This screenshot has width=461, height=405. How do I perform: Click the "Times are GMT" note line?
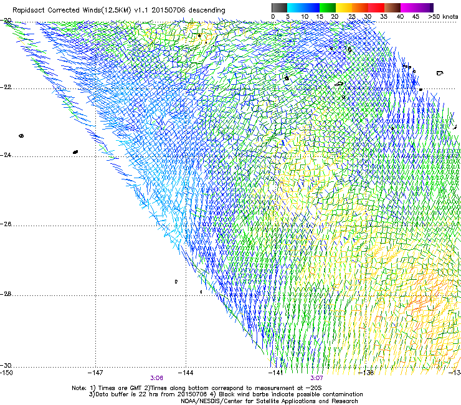pyautogui.click(x=197, y=388)
